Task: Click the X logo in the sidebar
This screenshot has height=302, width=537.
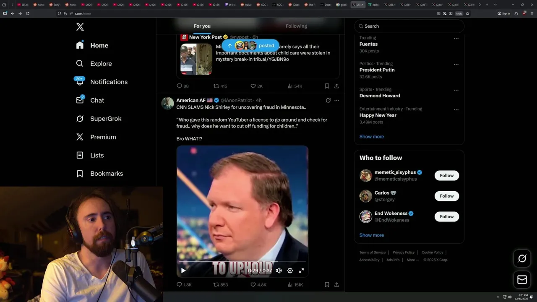Action: [80, 27]
